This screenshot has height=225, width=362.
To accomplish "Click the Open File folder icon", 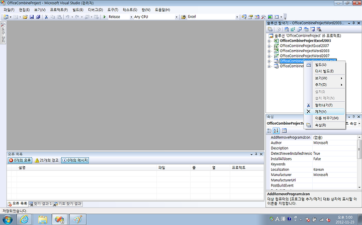I will 25,17.
